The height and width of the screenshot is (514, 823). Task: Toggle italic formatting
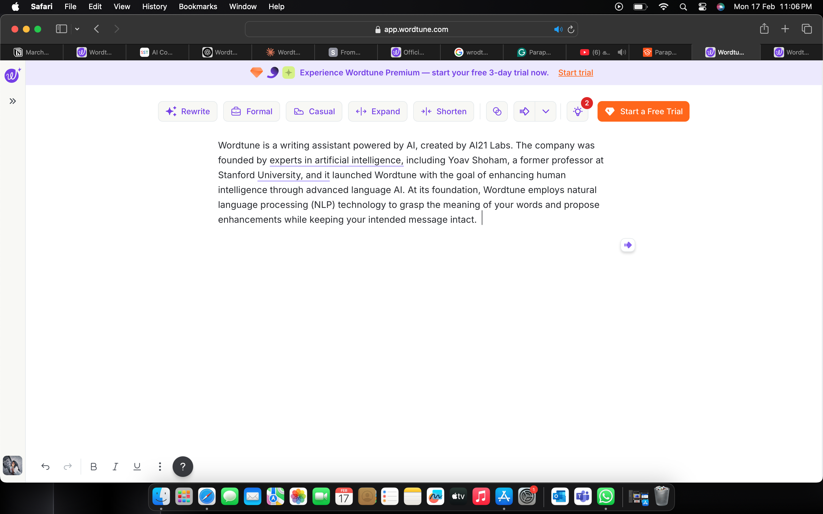tap(115, 466)
